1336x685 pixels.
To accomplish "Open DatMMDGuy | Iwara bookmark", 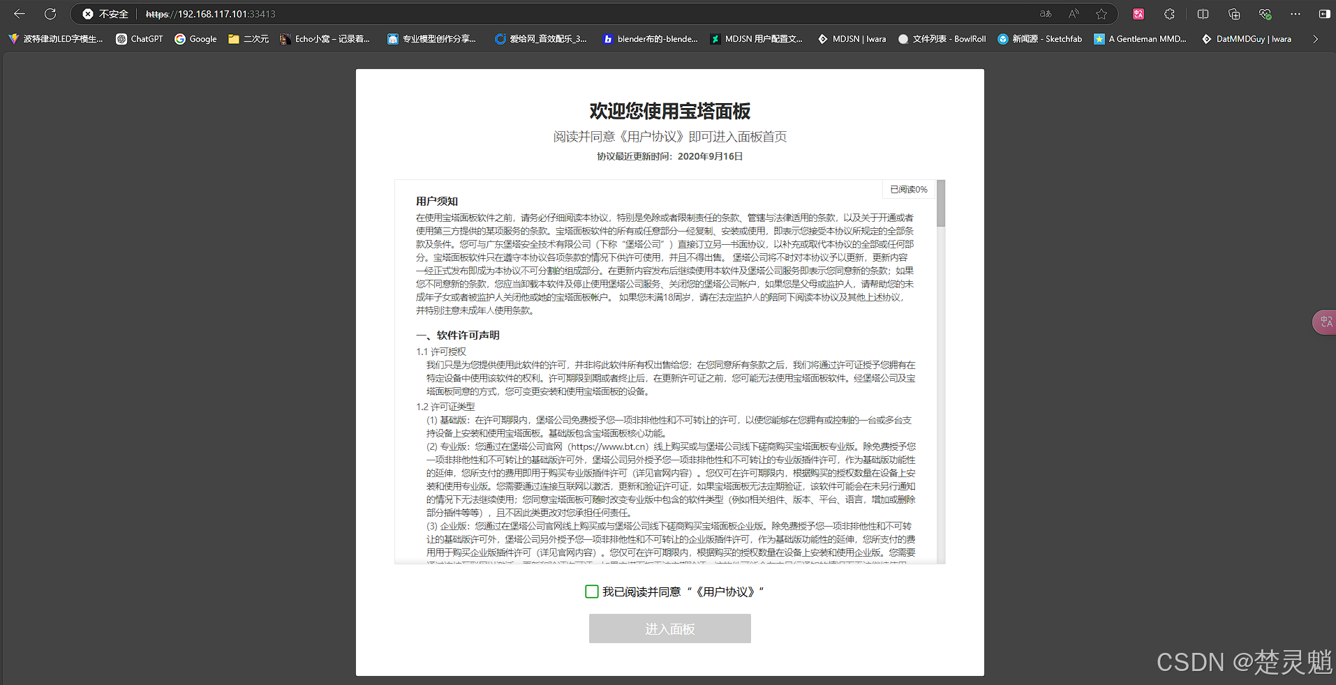I will [x=1247, y=39].
